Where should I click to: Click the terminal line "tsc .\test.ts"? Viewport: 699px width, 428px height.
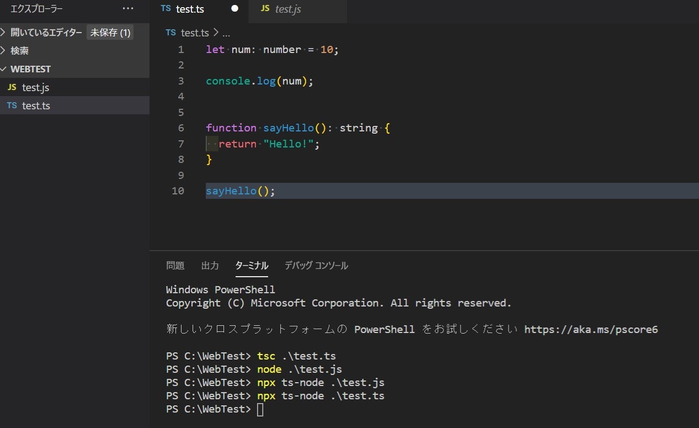[x=296, y=356]
